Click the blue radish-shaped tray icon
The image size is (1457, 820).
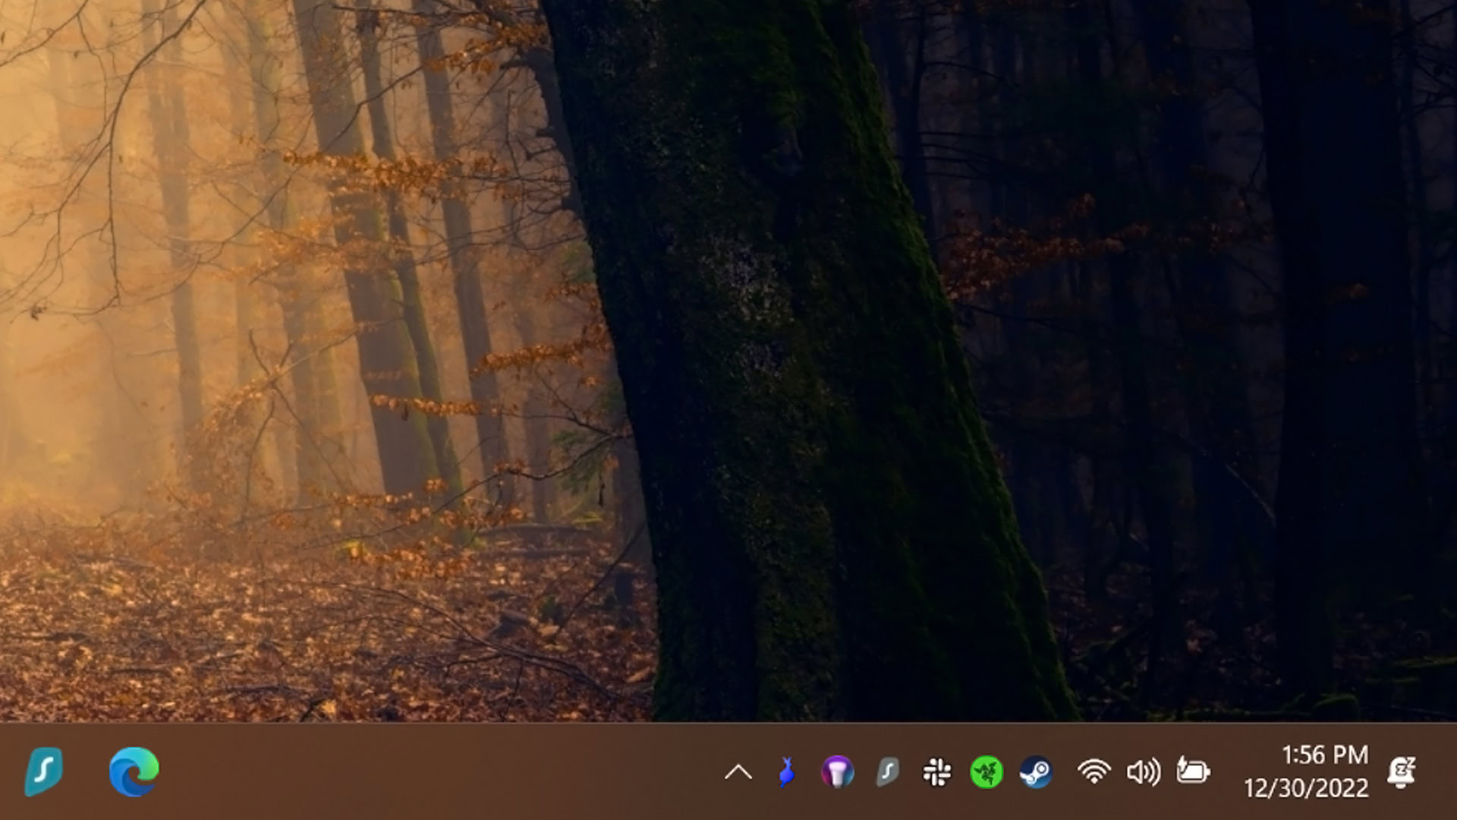[x=787, y=773]
